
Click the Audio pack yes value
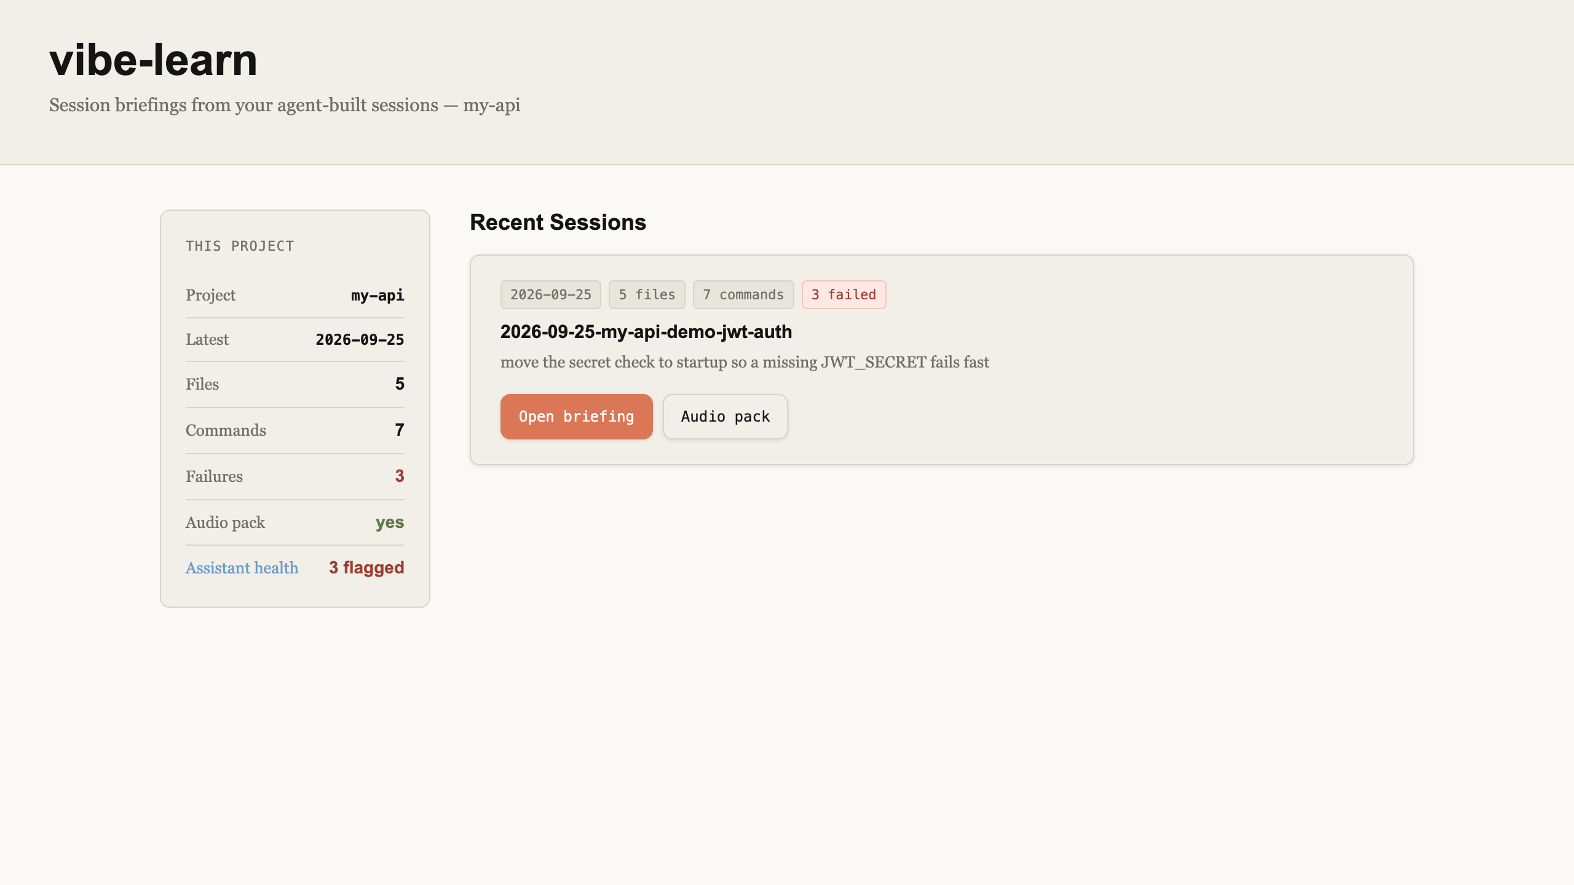[390, 522]
